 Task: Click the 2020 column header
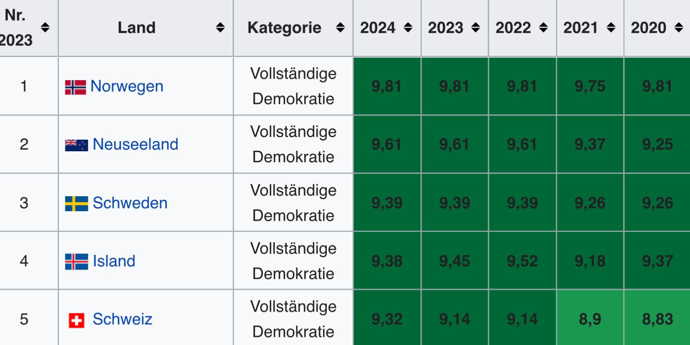(x=648, y=28)
